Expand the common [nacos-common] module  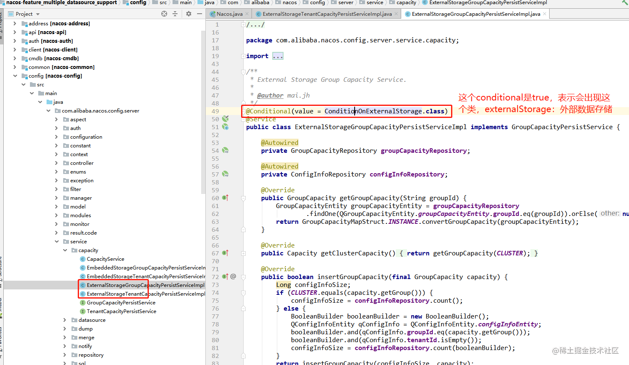(15, 67)
